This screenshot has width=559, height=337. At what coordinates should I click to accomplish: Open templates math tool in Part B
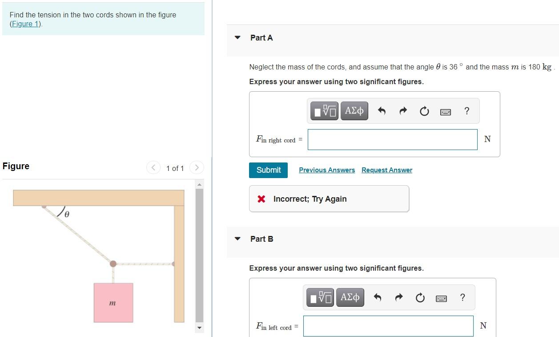tap(320, 297)
